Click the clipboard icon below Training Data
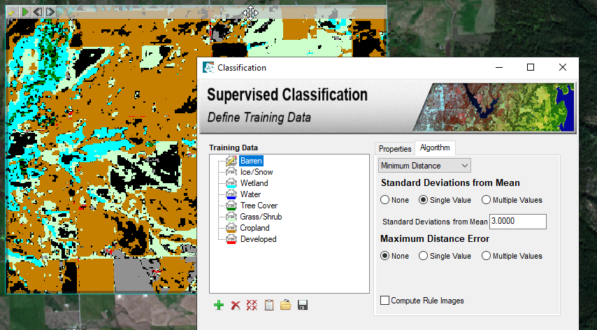597x330 pixels. (269, 306)
